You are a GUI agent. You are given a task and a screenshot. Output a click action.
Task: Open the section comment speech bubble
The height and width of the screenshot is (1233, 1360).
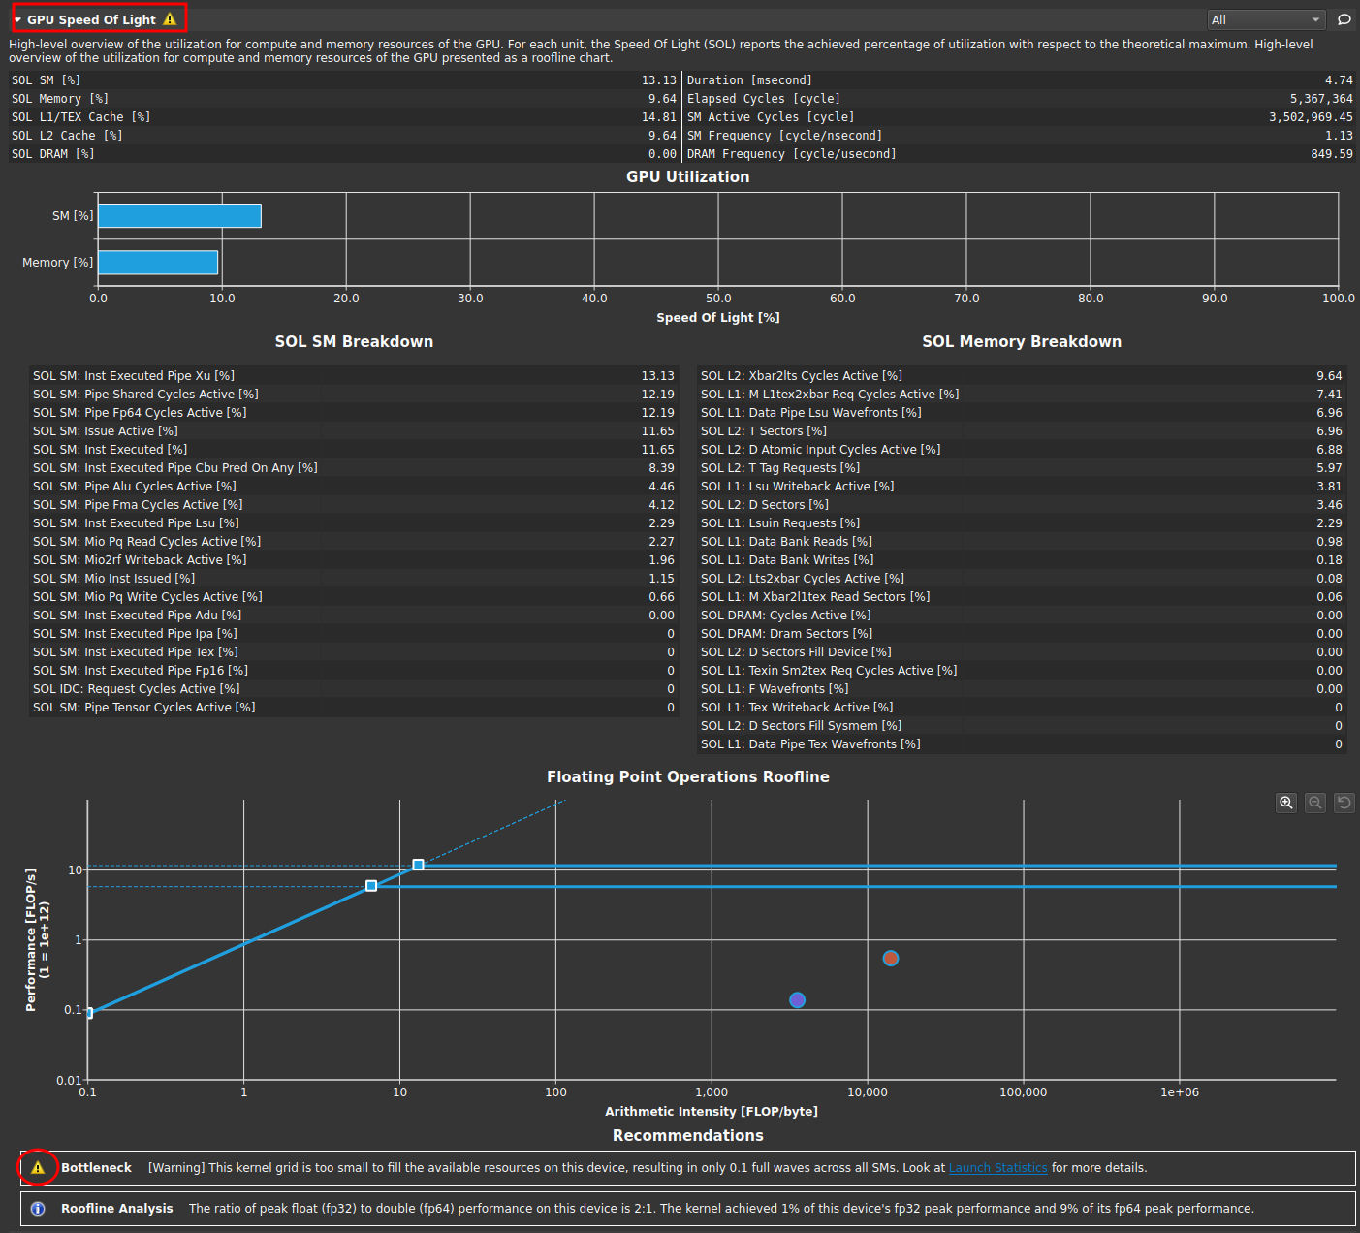pos(1344,19)
